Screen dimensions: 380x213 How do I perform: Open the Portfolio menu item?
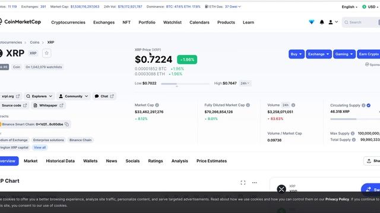click(x=147, y=22)
